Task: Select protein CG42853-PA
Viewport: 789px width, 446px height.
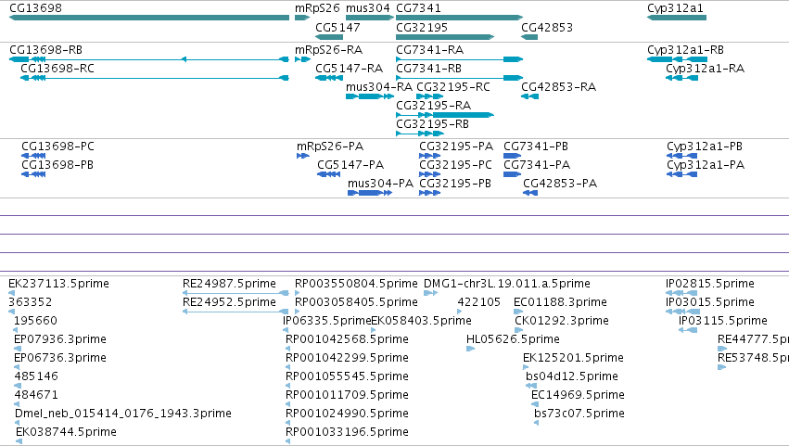Action: pos(530,193)
